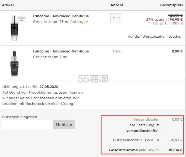Open the 75 ml Génifique serum product image
The height and width of the screenshot is (157, 186).
(14, 28)
